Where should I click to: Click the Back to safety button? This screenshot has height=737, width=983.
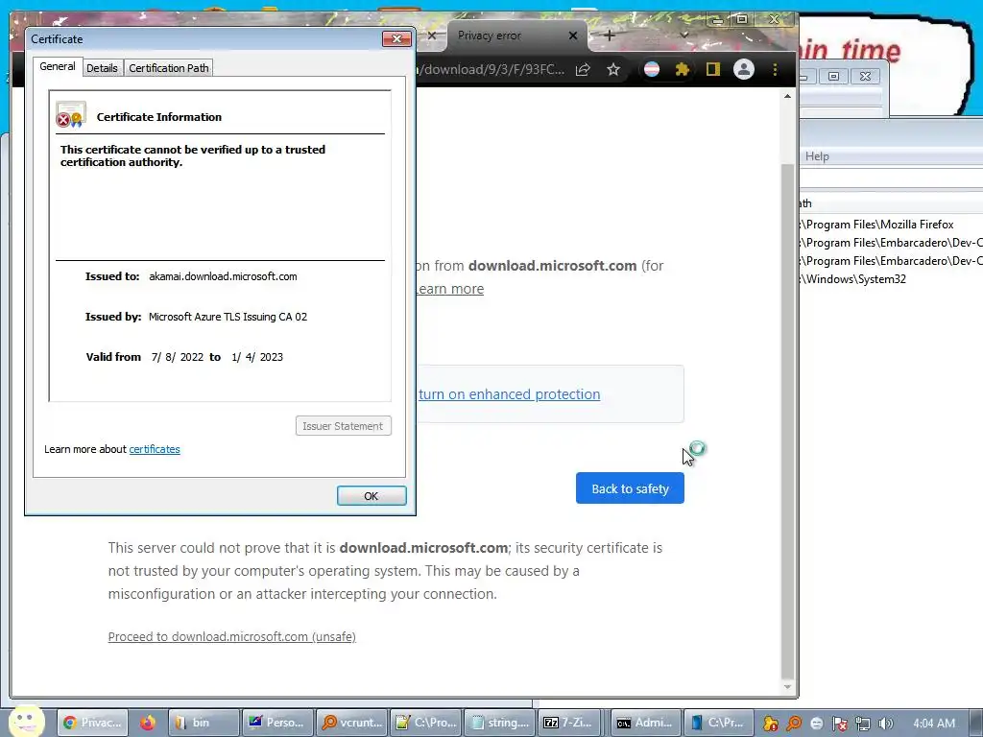point(630,488)
